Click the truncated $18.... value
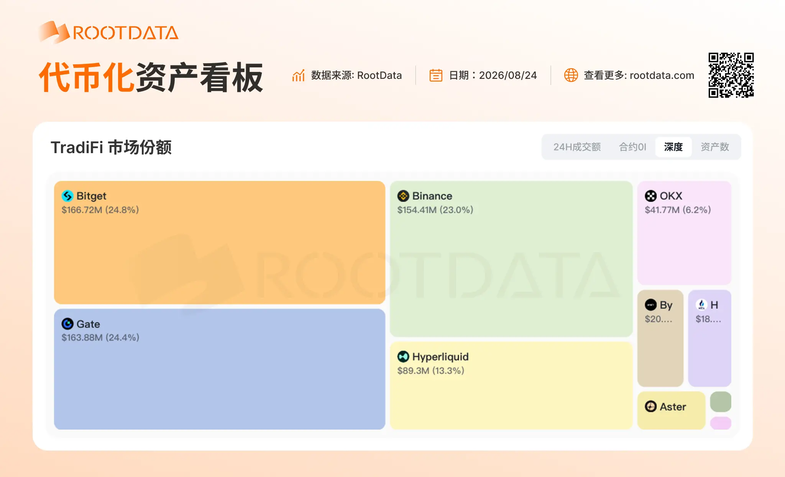The image size is (785, 477). [x=708, y=319]
